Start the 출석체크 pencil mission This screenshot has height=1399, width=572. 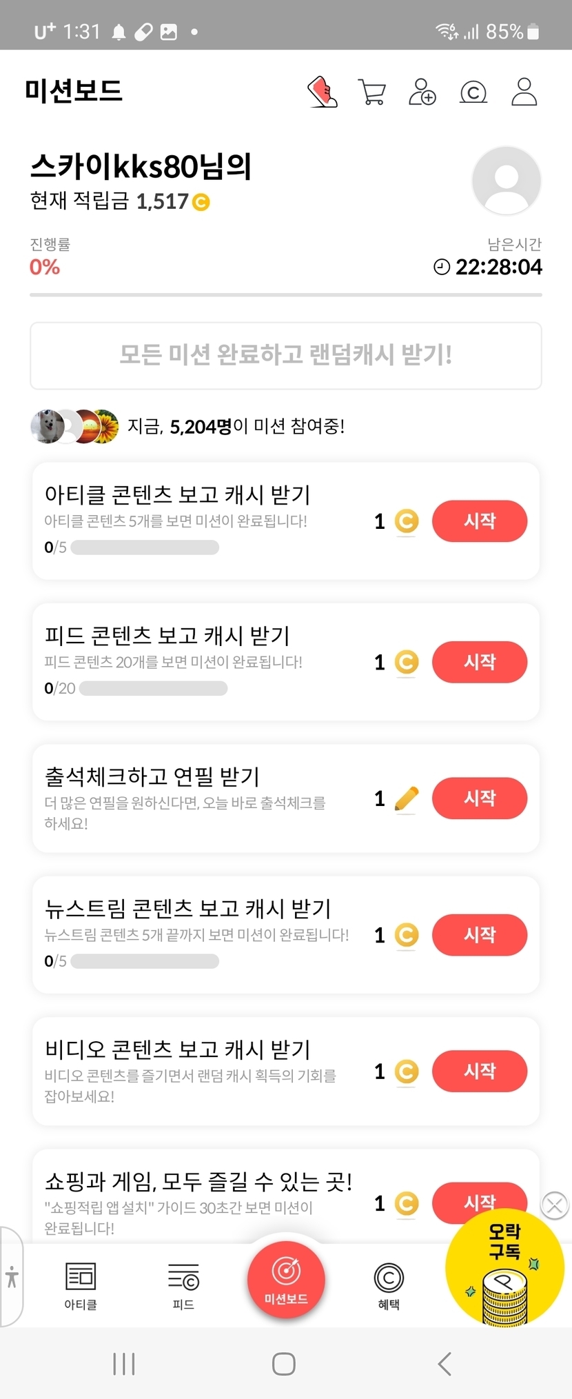(480, 798)
